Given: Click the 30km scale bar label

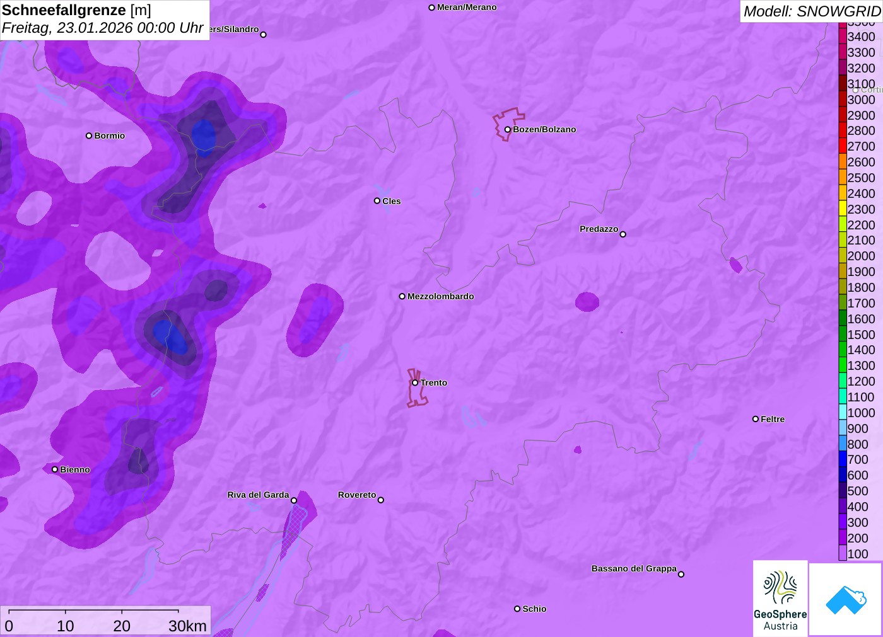Looking at the screenshot, I should 187,626.
